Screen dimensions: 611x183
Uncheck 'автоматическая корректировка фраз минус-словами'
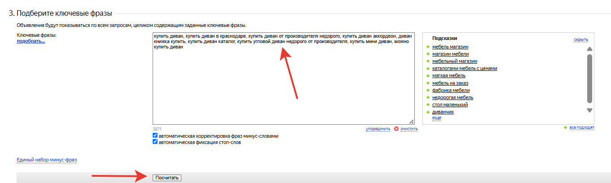pyautogui.click(x=155, y=135)
